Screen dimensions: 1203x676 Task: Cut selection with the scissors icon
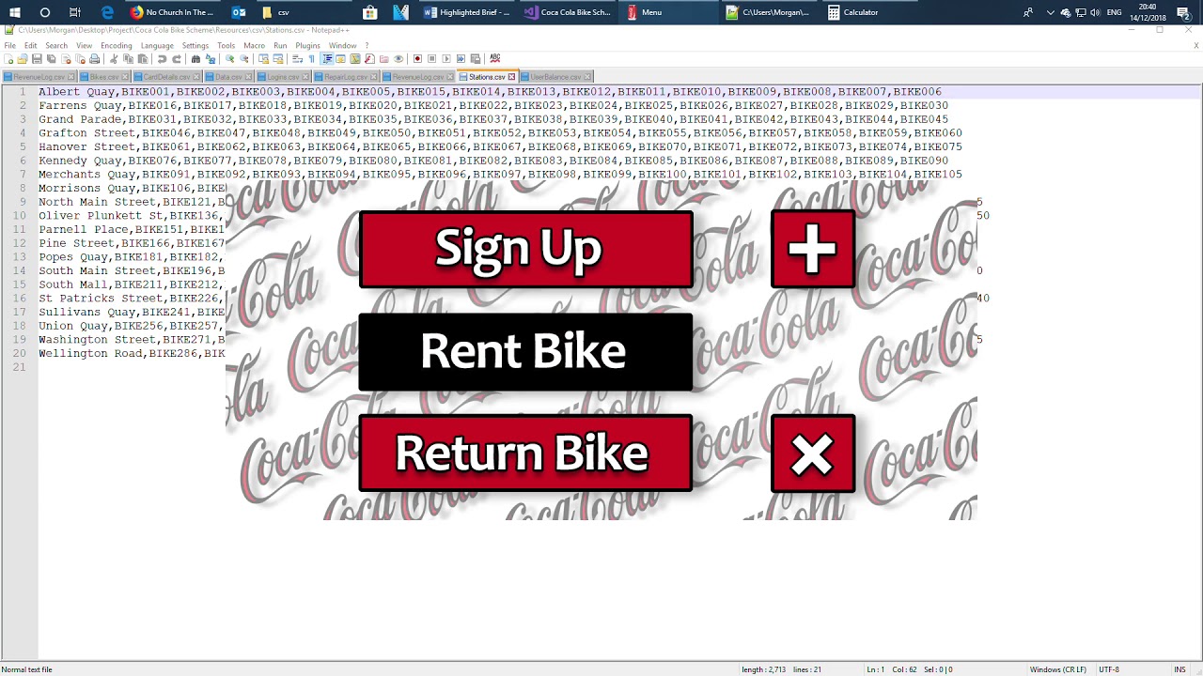(114, 59)
